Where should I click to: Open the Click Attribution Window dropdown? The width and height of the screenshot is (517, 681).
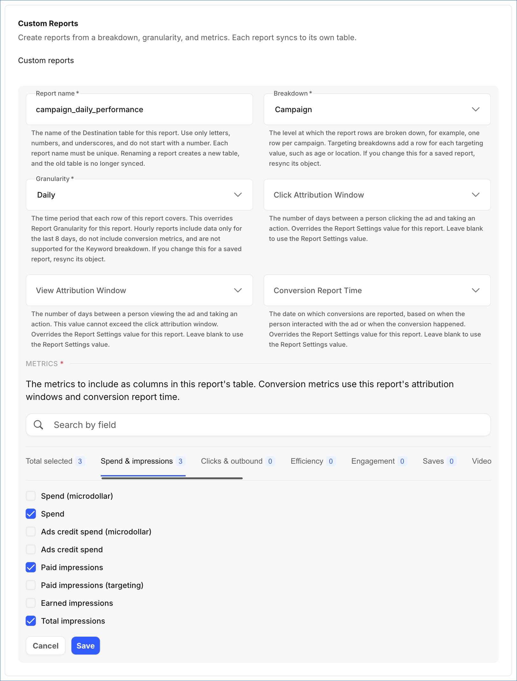377,195
